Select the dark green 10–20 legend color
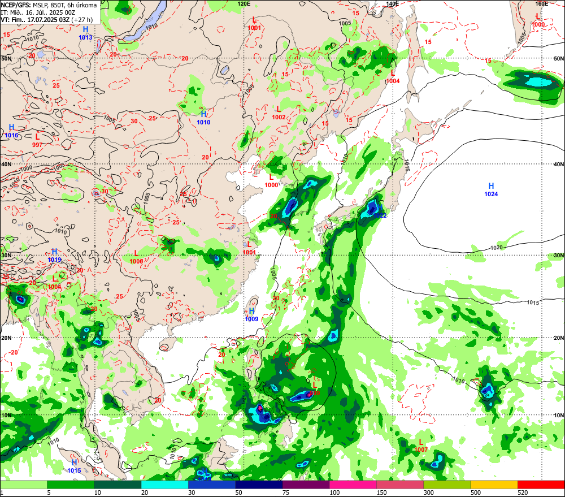Viewport: 565px width, 497px height. (x=118, y=485)
